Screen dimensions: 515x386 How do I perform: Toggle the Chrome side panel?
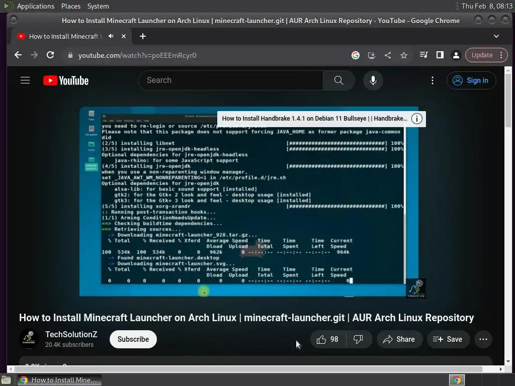(x=440, y=55)
